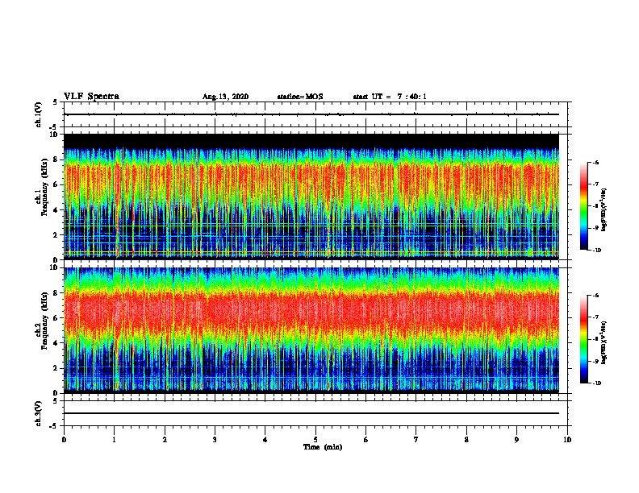This screenshot has height=493, width=639.
Task: Click the "8" tick on the time axis
Action: (x=466, y=440)
